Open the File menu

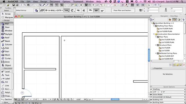(x=22, y=1)
